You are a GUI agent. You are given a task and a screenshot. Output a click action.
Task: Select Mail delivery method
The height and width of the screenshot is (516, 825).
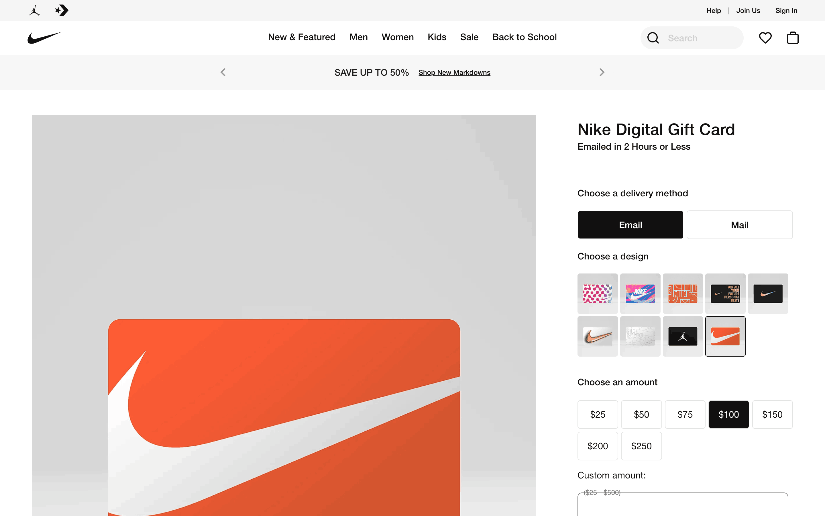[739, 225]
